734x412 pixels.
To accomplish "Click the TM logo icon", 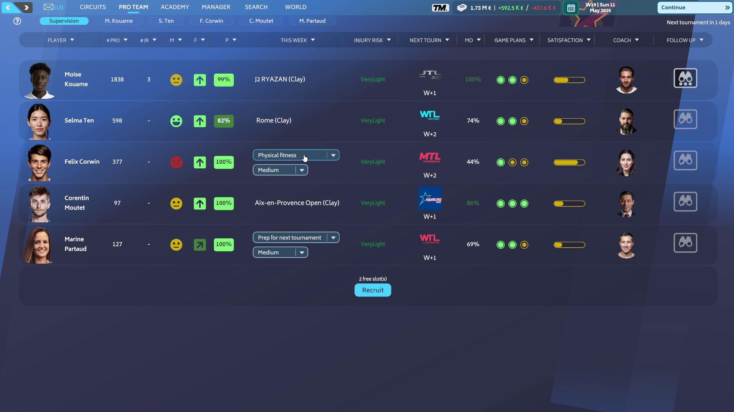I will [440, 8].
